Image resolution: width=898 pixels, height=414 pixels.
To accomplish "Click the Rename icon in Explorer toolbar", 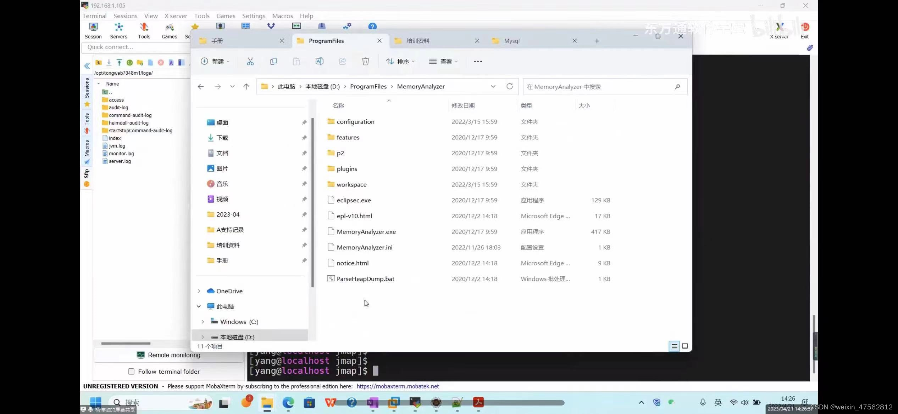I will click(319, 62).
